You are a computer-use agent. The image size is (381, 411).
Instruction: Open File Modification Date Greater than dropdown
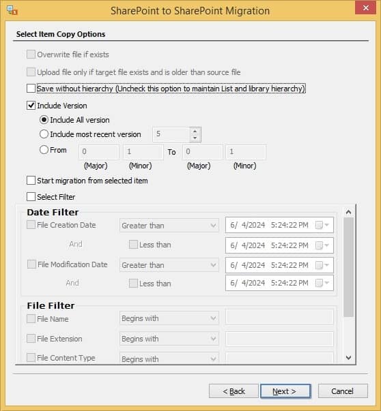pyautogui.click(x=169, y=265)
